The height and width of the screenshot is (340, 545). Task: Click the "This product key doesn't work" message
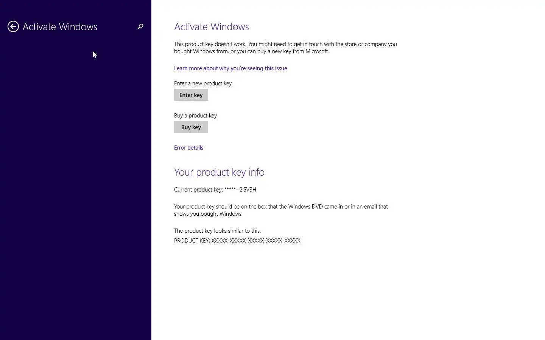[x=285, y=48]
